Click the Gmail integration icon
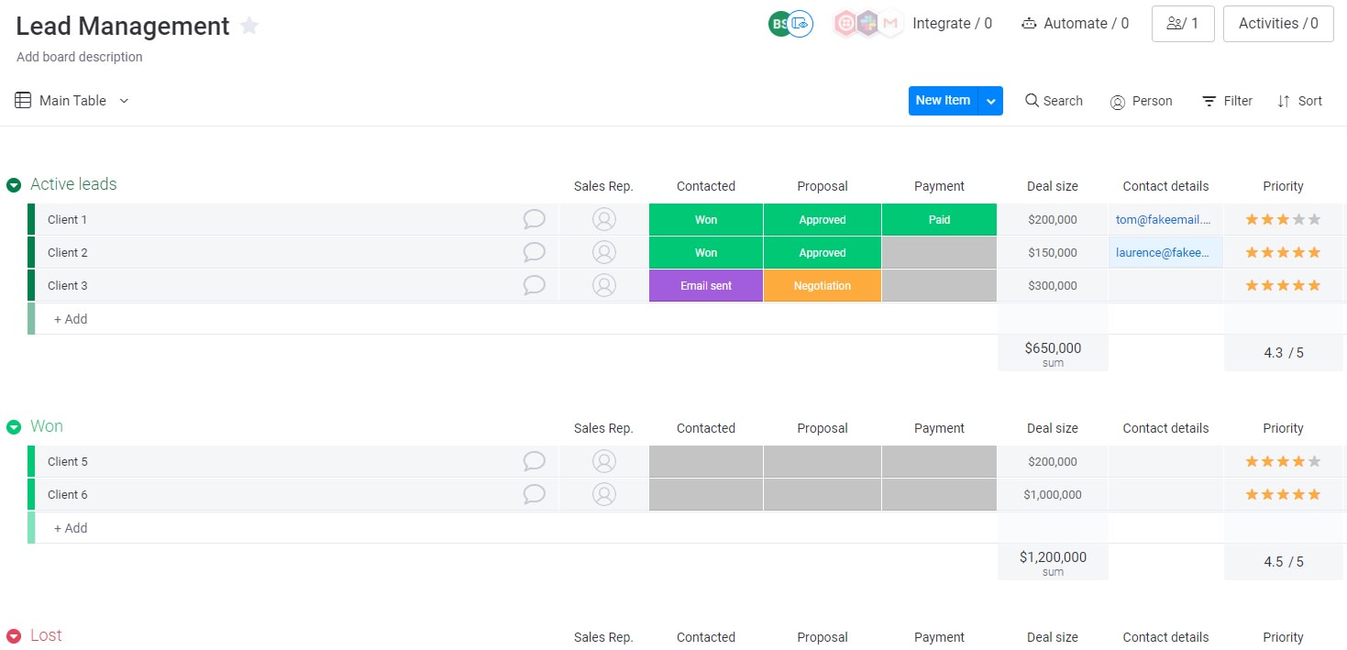This screenshot has width=1347, height=650. click(x=892, y=23)
